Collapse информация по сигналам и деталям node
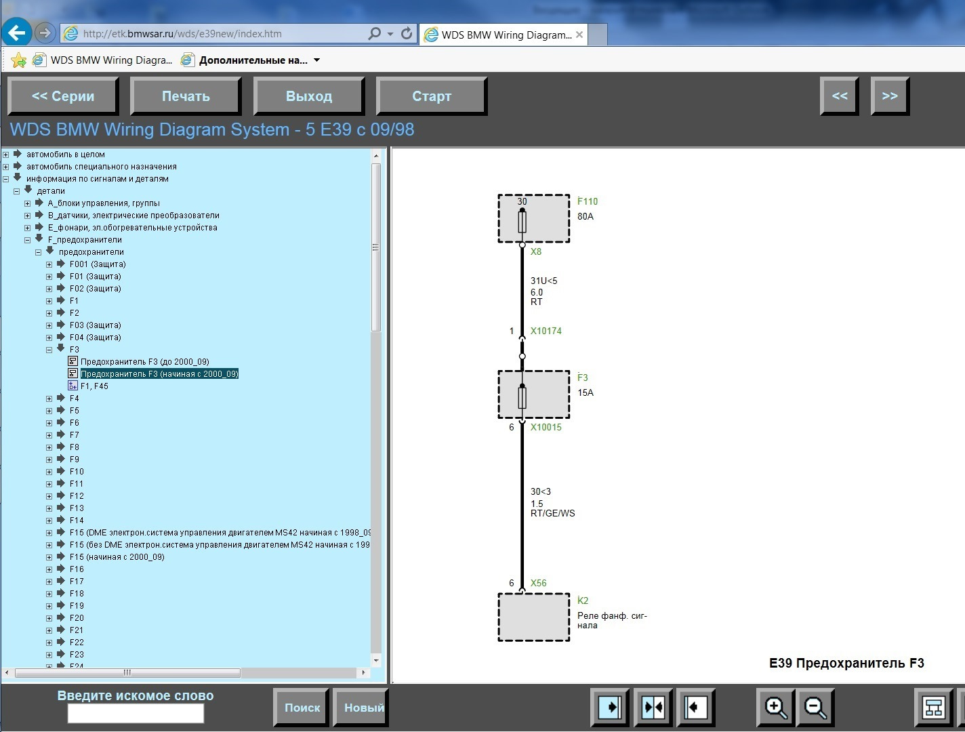965x732 pixels. click(6, 179)
